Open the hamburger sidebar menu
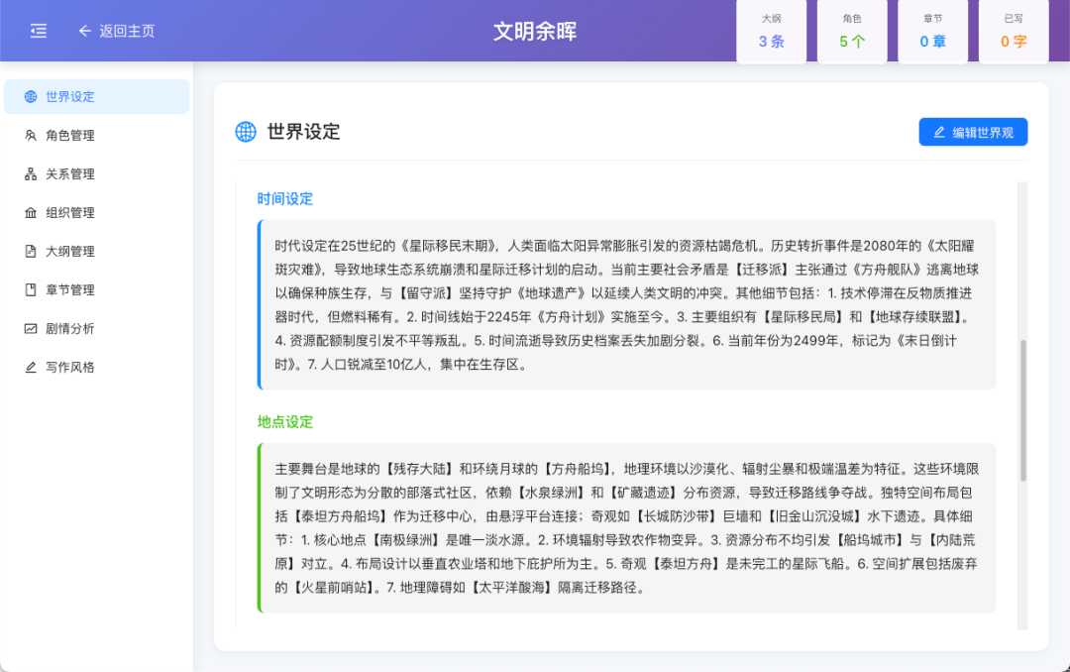The width and height of the screenshot is (1070, 672). 39,31
